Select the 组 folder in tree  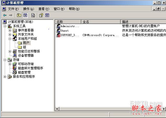click(x=24, y=47)
